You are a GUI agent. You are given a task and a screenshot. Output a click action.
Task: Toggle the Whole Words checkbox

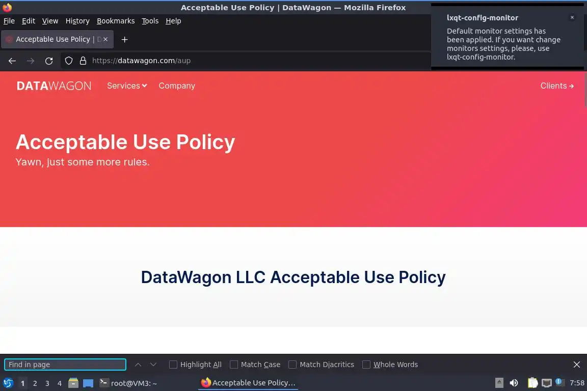point(366,365)
